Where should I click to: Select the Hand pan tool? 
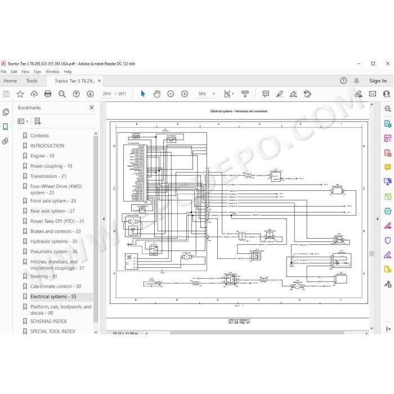coord(157,94)
